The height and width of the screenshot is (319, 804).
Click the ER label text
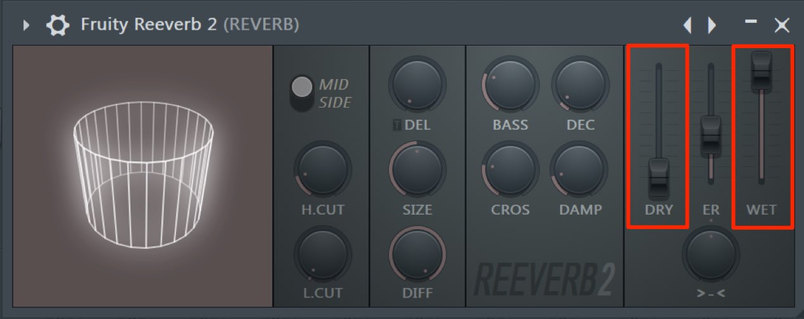click(711, 210)
